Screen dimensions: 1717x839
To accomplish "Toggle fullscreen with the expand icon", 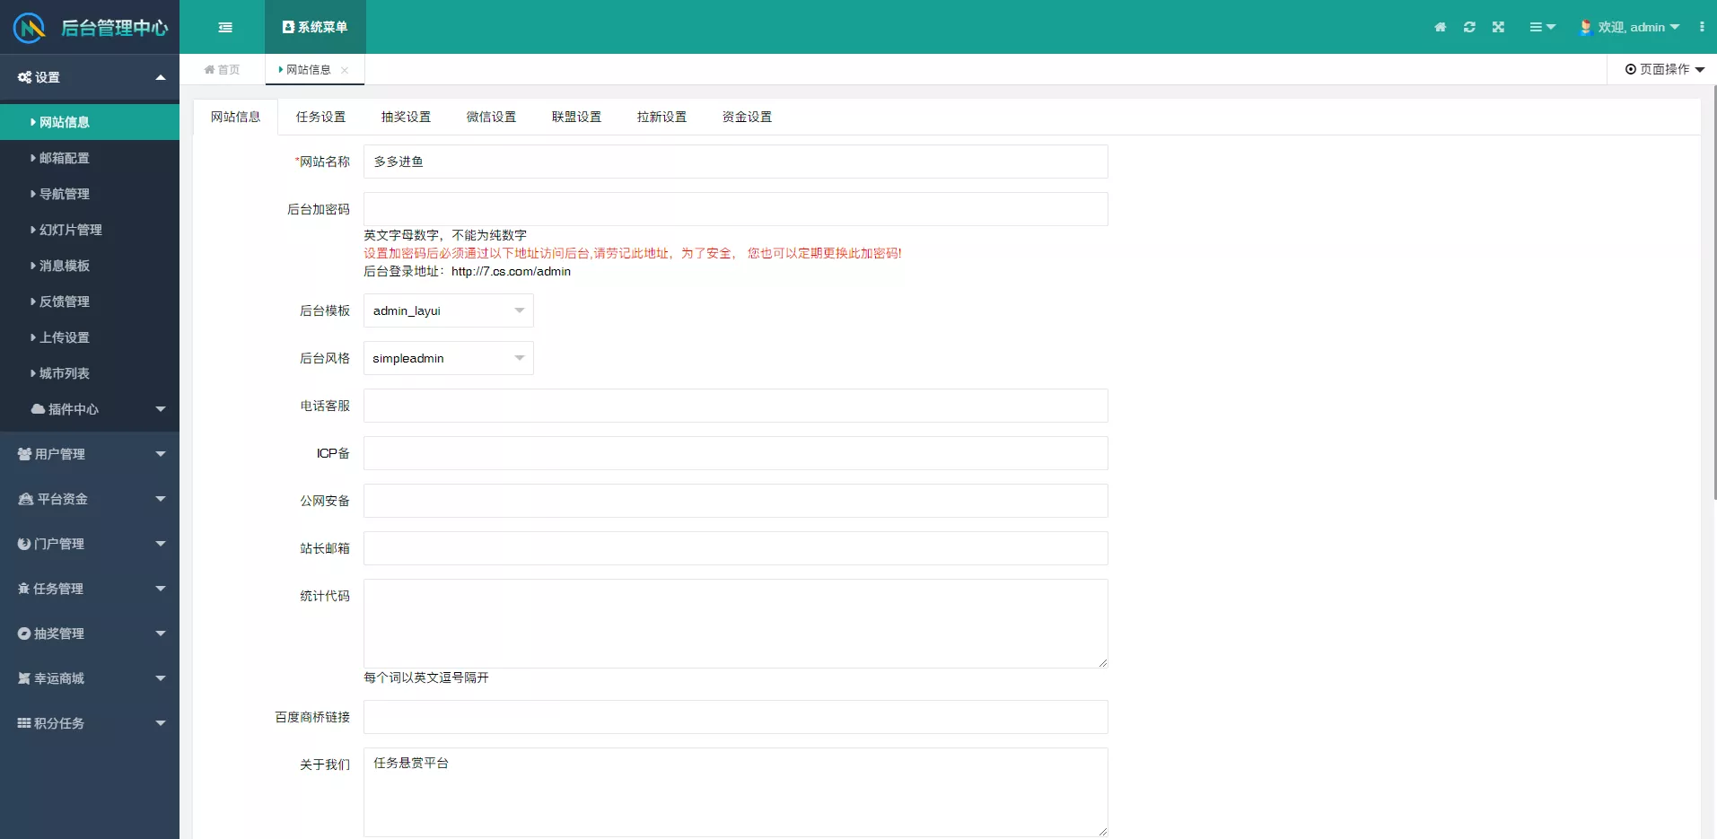I will [x=1498, y=27].
